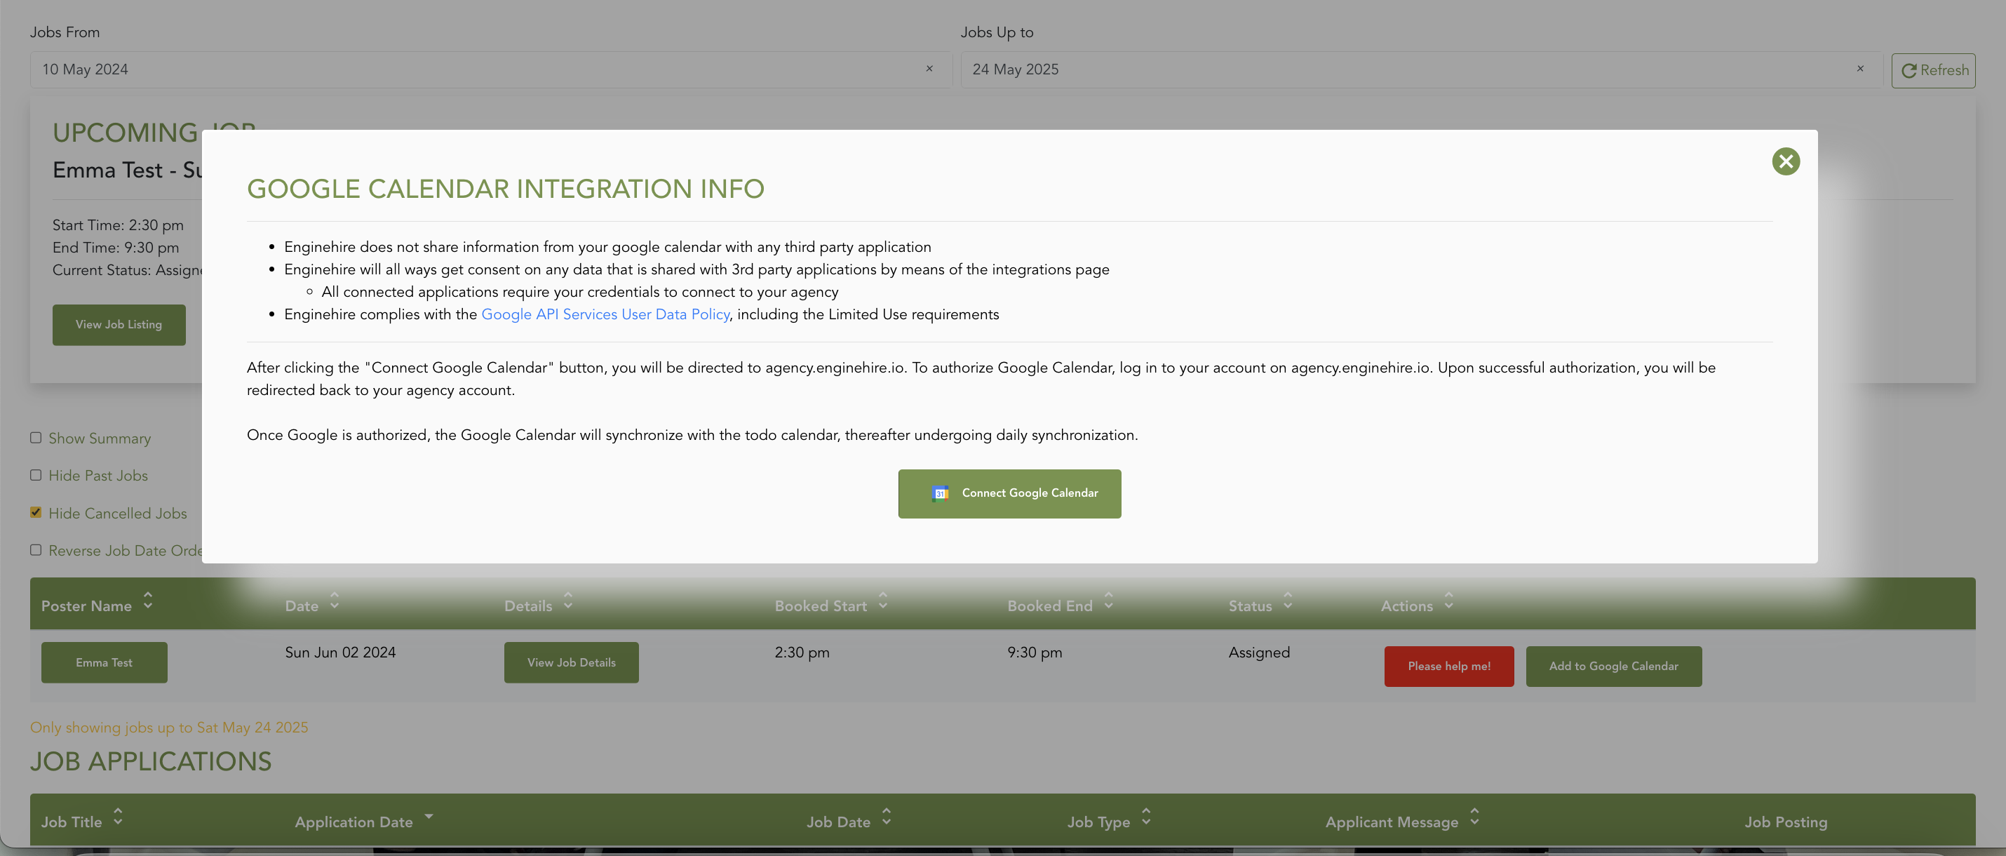The height and width of the screenshot is (856, 2006).
Task: Clear the Jobs From date field
Action: tap(929, 69)
